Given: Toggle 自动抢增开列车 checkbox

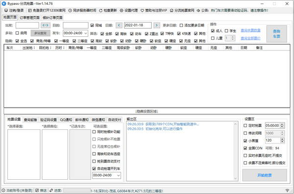Looking at the screenshot, I should (x=94, y=169).
